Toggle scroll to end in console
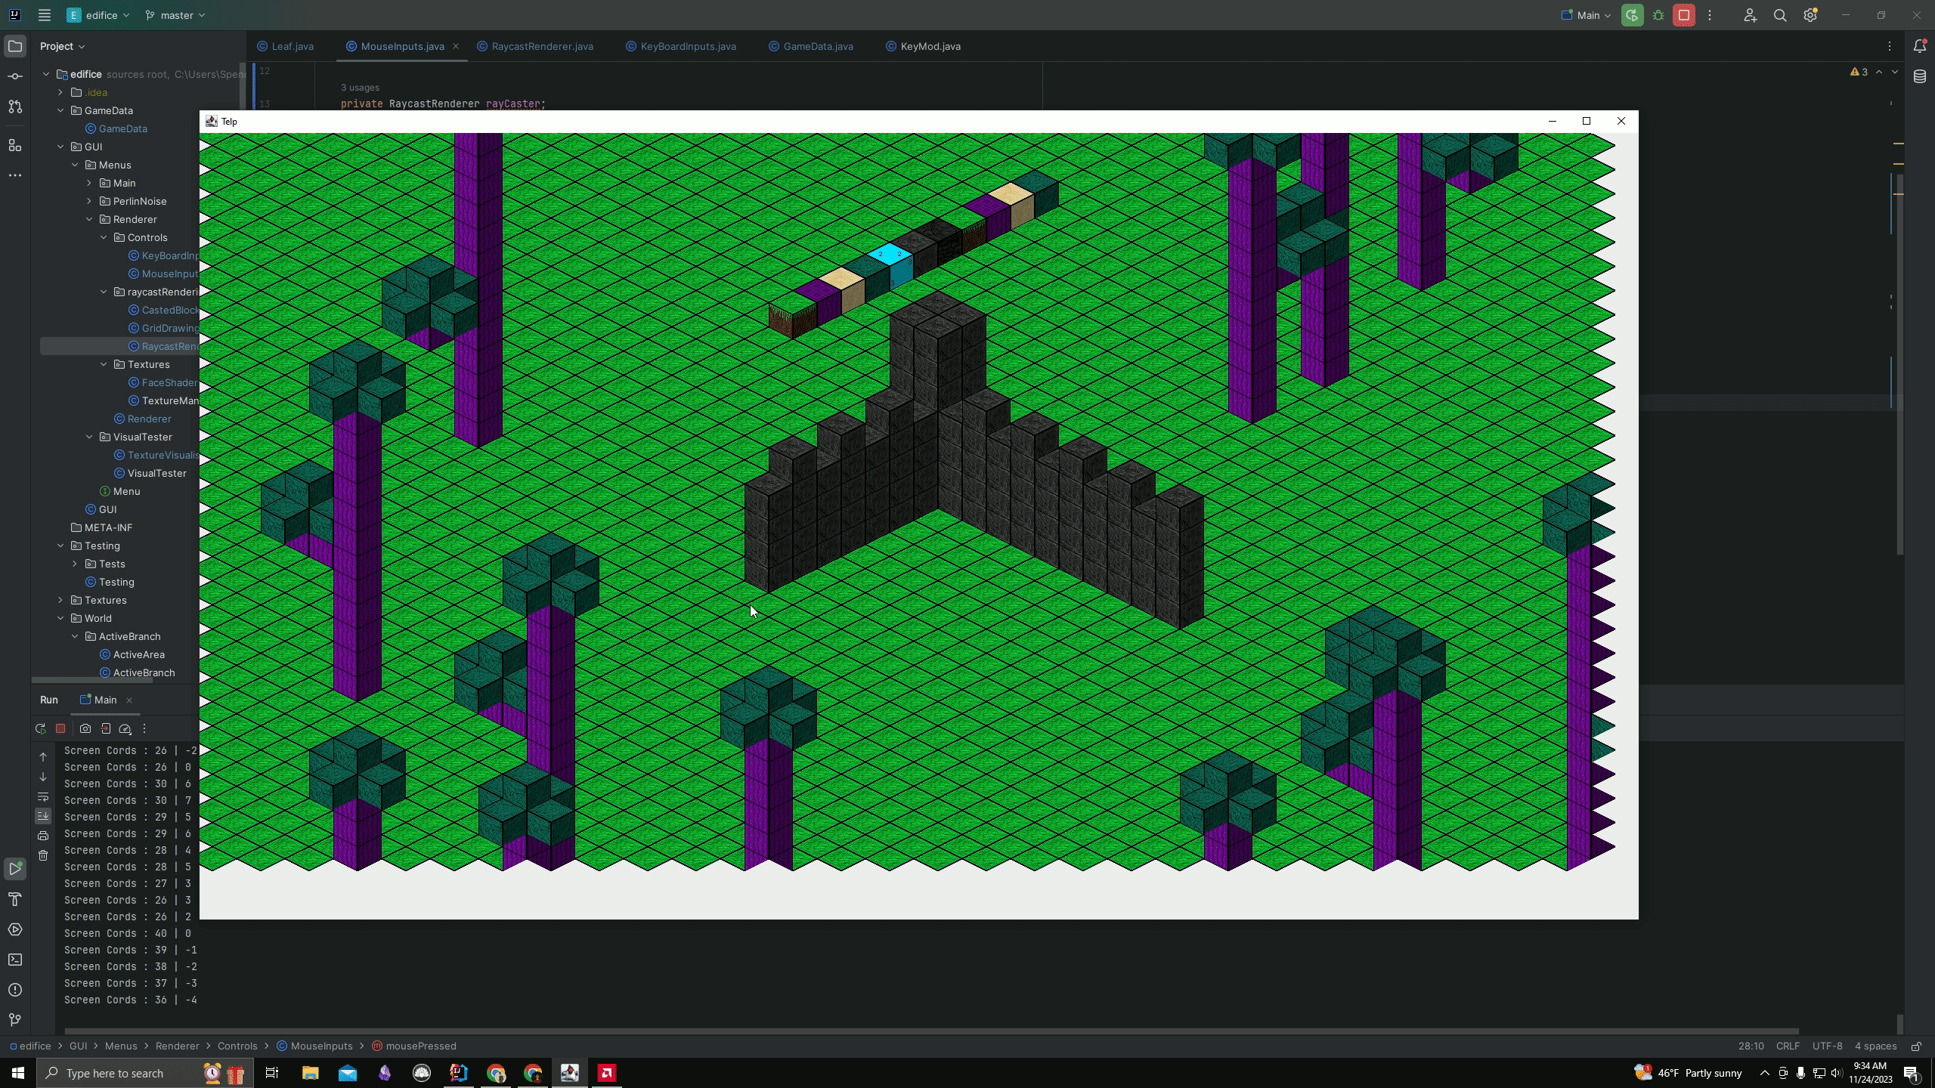The image size is (1935, 1088). pyautogui.click(x=43, y=816)
